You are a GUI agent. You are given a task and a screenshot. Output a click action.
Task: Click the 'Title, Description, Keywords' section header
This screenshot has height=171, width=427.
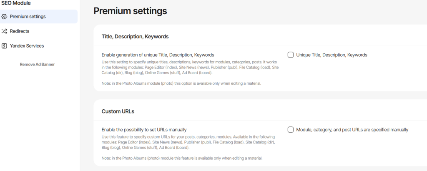click(x=135, y=36)
